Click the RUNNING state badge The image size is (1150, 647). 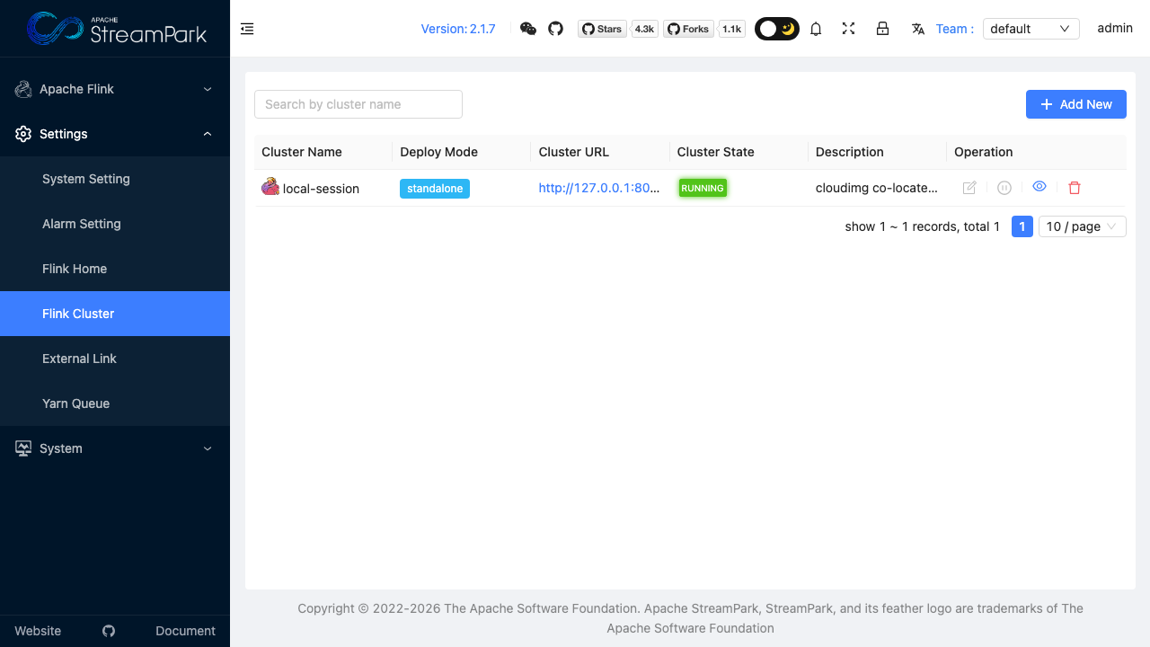coord(703,188)
